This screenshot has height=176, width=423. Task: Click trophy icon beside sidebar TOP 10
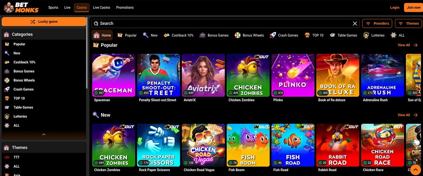point(7,98)
